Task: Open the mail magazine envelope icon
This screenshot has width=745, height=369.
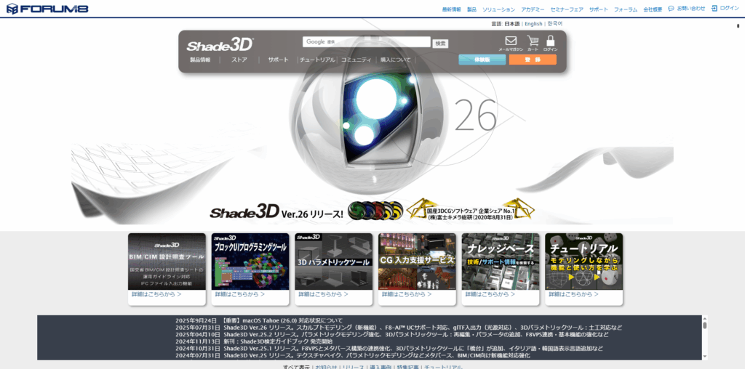Action: pos(511,42)
